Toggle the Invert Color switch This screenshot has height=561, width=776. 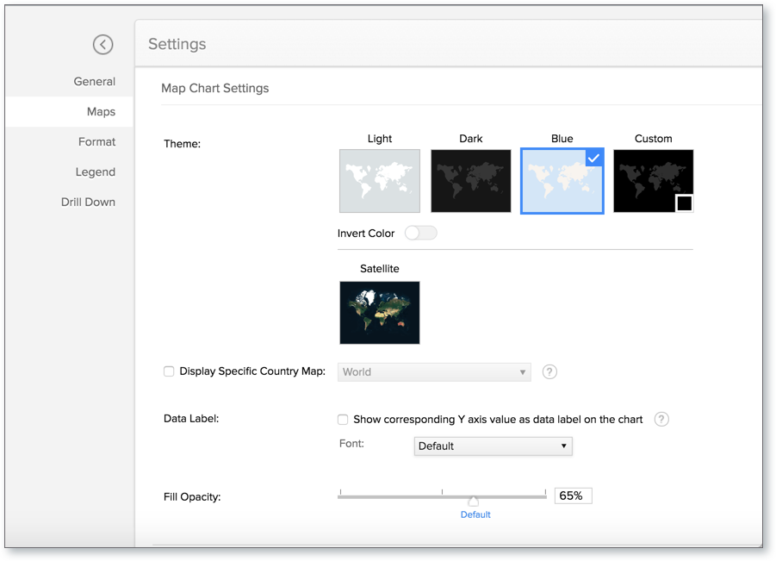pyautogui.click(x=420, y=233)
